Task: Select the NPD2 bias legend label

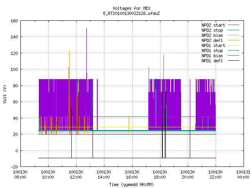Action: (x=212, y=35)
